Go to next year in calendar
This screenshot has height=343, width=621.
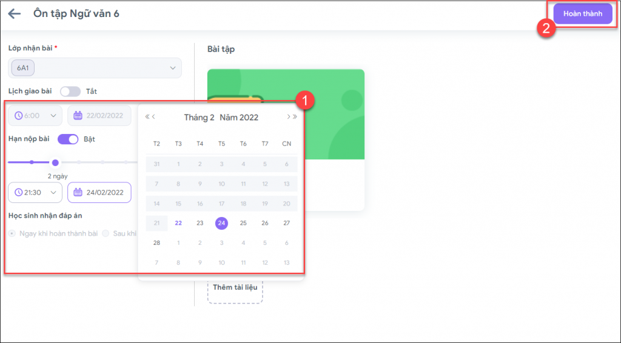pos(295,117)
